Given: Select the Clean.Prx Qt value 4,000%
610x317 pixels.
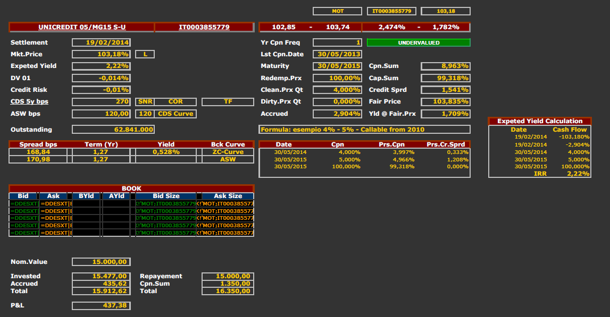Looking at the screenshot, I should pos(337,90).
